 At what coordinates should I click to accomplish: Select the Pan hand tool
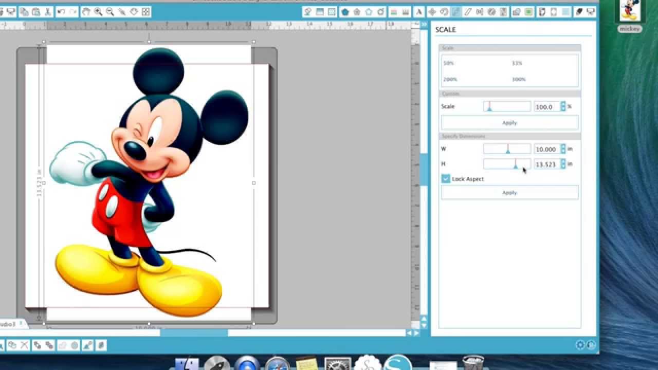coord(86,11)
